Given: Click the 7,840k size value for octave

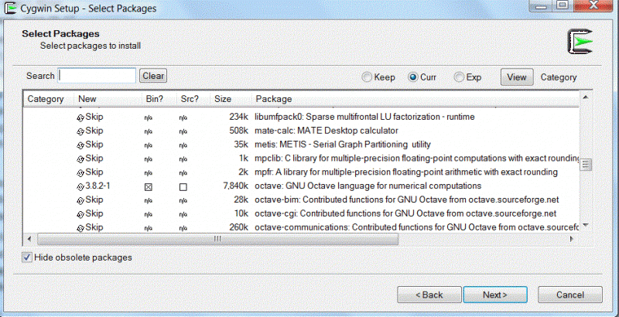Looking at the screenshot, I should click(236, 186).
